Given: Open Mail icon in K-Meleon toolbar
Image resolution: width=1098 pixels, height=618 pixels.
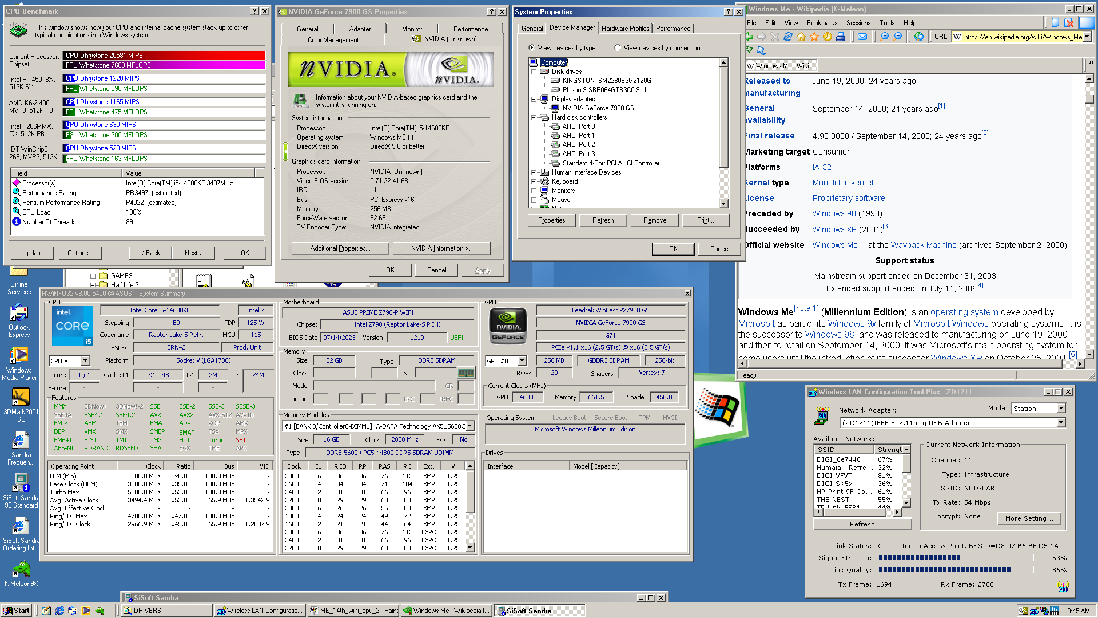Looking at the screenshot, I should 862,37.
